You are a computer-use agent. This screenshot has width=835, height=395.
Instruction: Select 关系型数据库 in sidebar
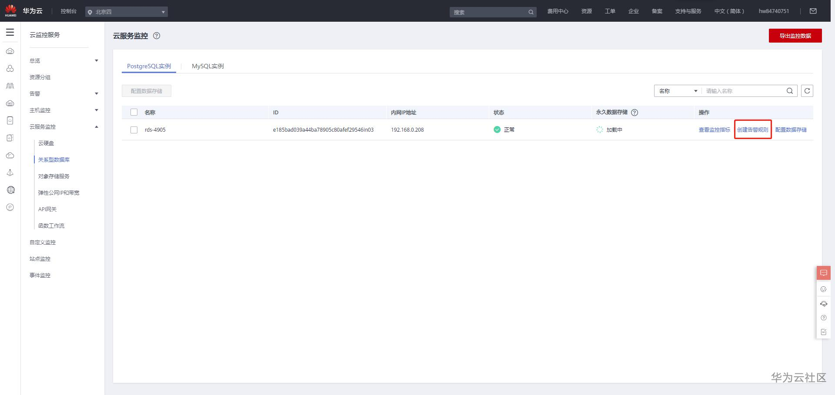54,160
